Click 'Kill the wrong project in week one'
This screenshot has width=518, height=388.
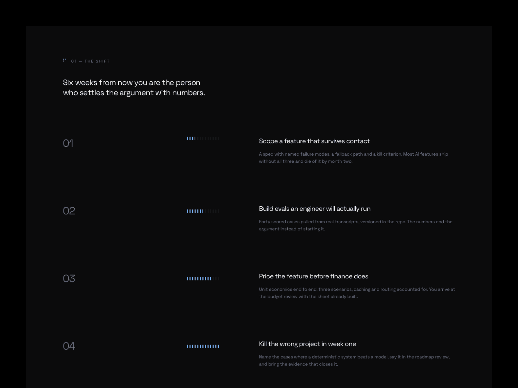point(307,344)
